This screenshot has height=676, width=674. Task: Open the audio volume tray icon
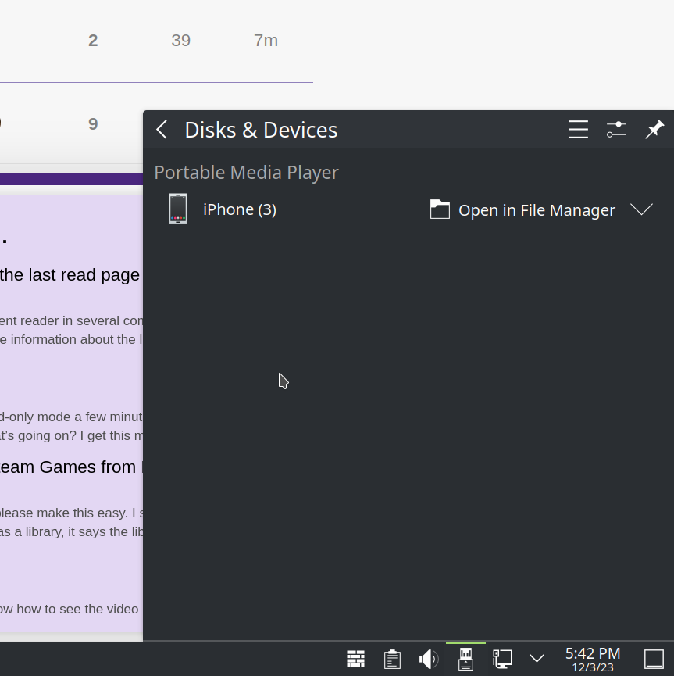429,659
